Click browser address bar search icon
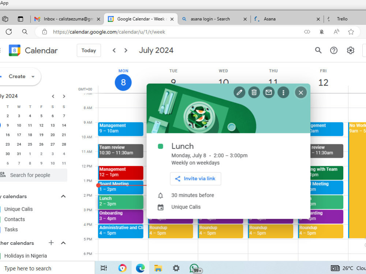This screenshot has width=366, height=274. click(x=25, y=32)
